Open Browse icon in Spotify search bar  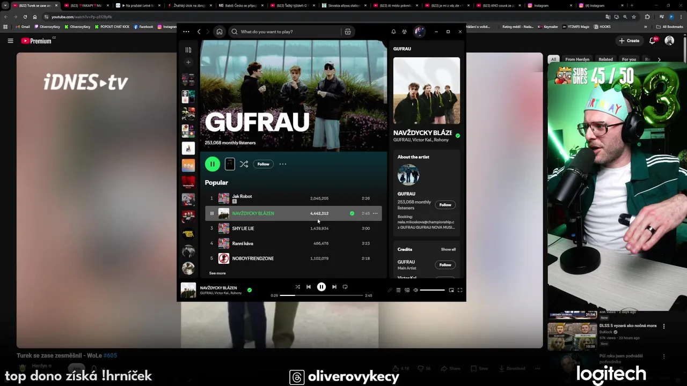[348, 32]
